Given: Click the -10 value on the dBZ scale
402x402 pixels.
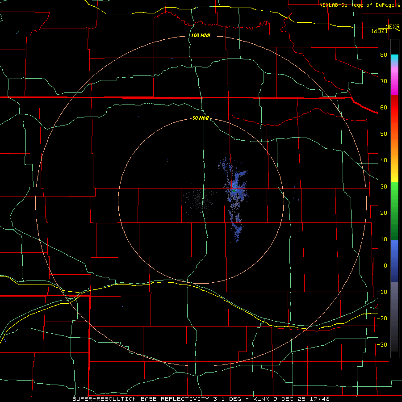Looking at the screenshot, I should point(382,292).
